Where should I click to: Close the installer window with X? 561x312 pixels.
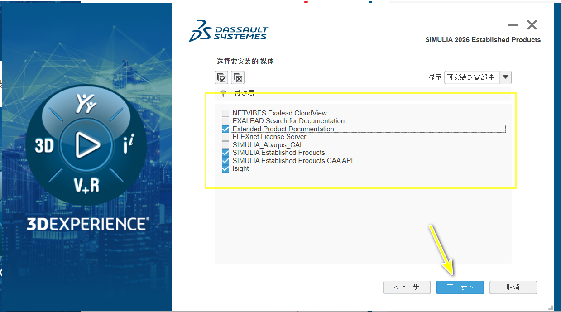coord(532,25)
